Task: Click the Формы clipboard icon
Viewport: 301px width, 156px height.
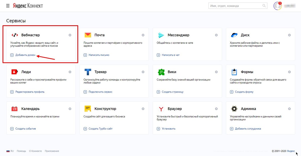Action: coord(234,72)
